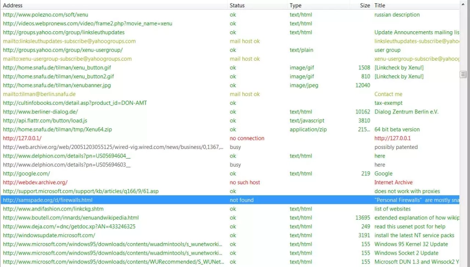The image size is (470, 267).
Task: Select mailto:tilman@berlin.snafu.de address
Action: coord(39,94)
